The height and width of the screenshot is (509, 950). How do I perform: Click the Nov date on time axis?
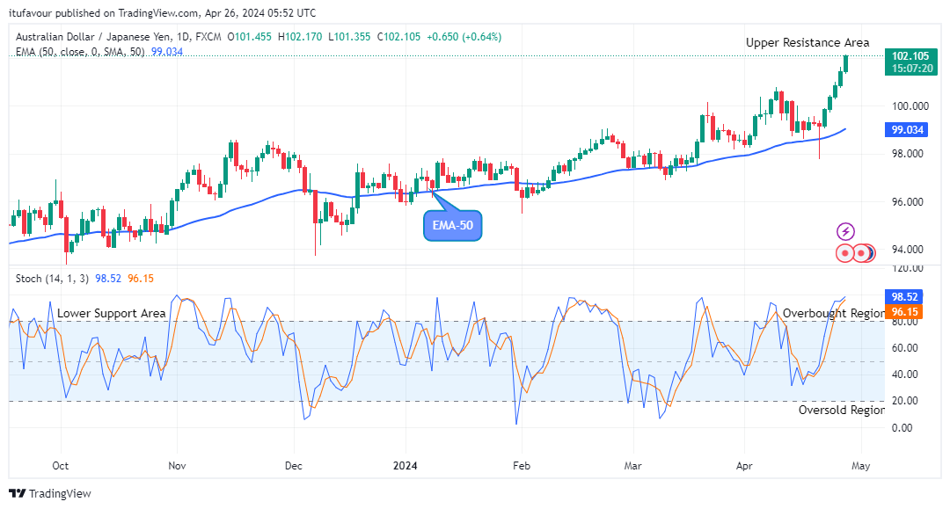(x=177, y=465)
